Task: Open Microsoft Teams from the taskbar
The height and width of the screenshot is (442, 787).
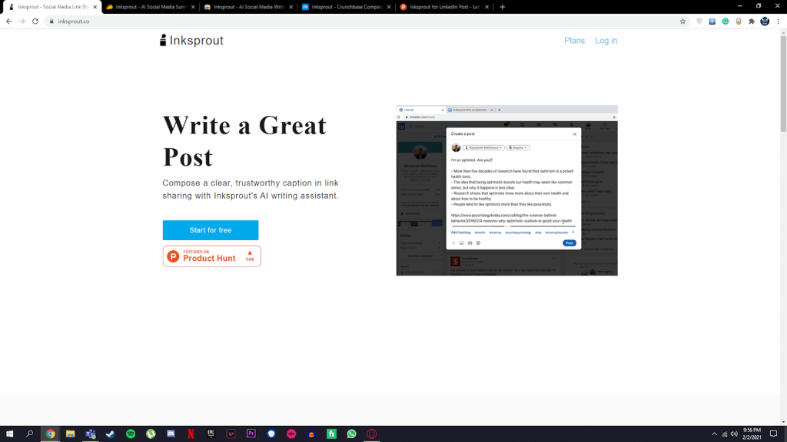Action: click(91, 434)
